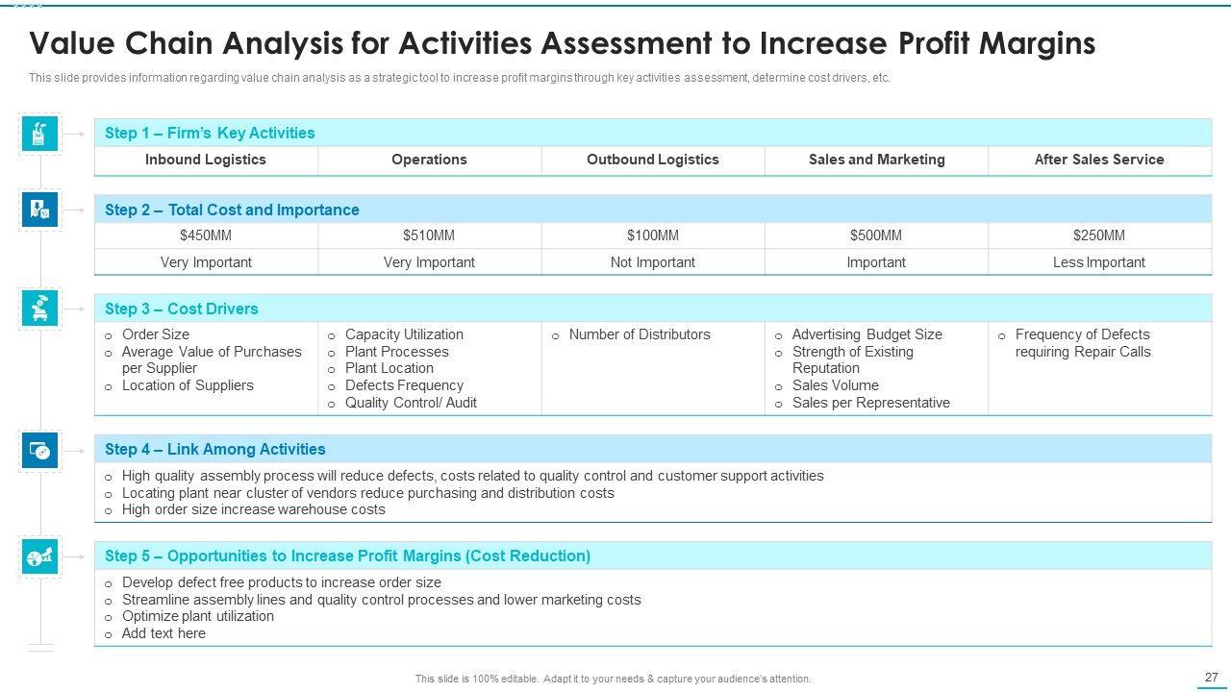Viewport: 1231px width, 692px height.
Task: Select the "$100MM" cost cell
Action: click(x=653, y=235)
